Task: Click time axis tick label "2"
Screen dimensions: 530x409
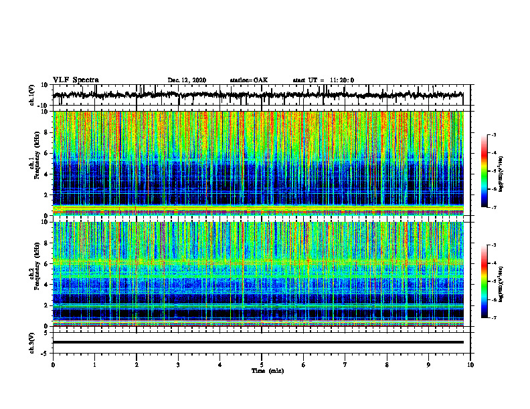Action: 137,365
